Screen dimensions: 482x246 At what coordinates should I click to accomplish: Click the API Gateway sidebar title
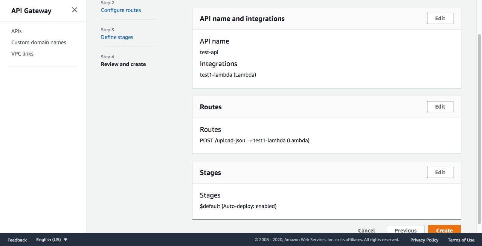pyautogui.click(x=31, y=11)
